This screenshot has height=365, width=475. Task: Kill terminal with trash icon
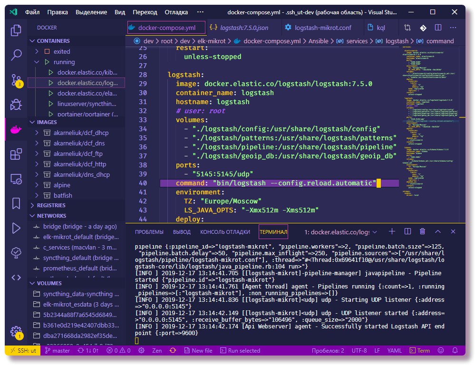(423, 231)
